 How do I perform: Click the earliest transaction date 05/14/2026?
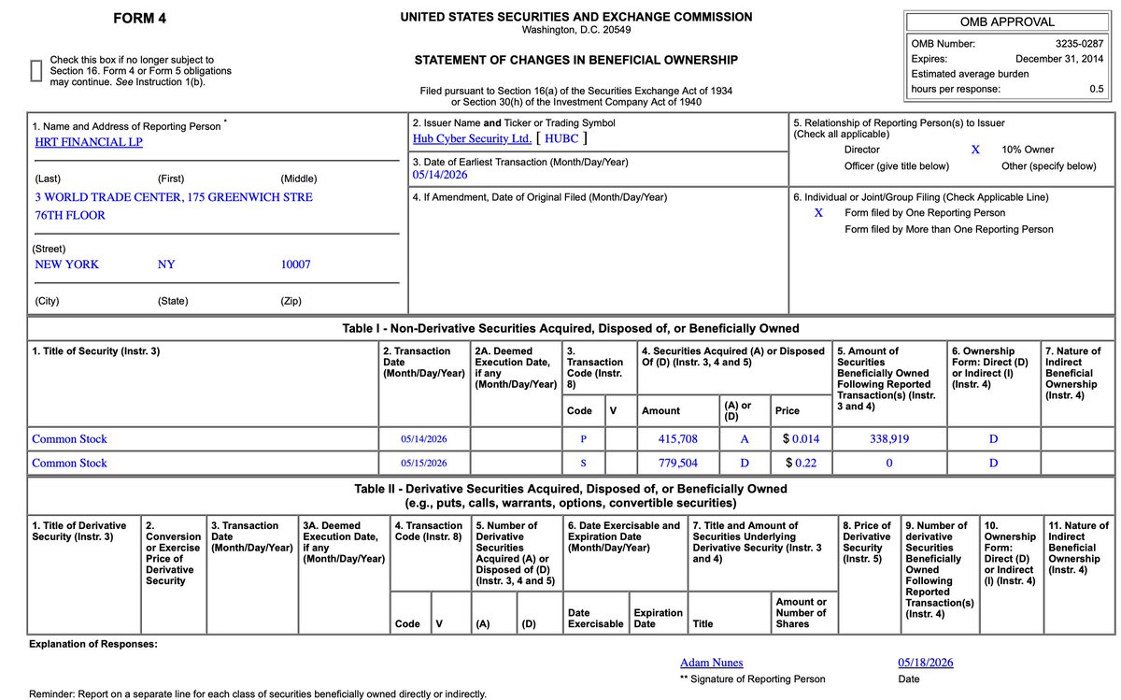click(440, 175)
